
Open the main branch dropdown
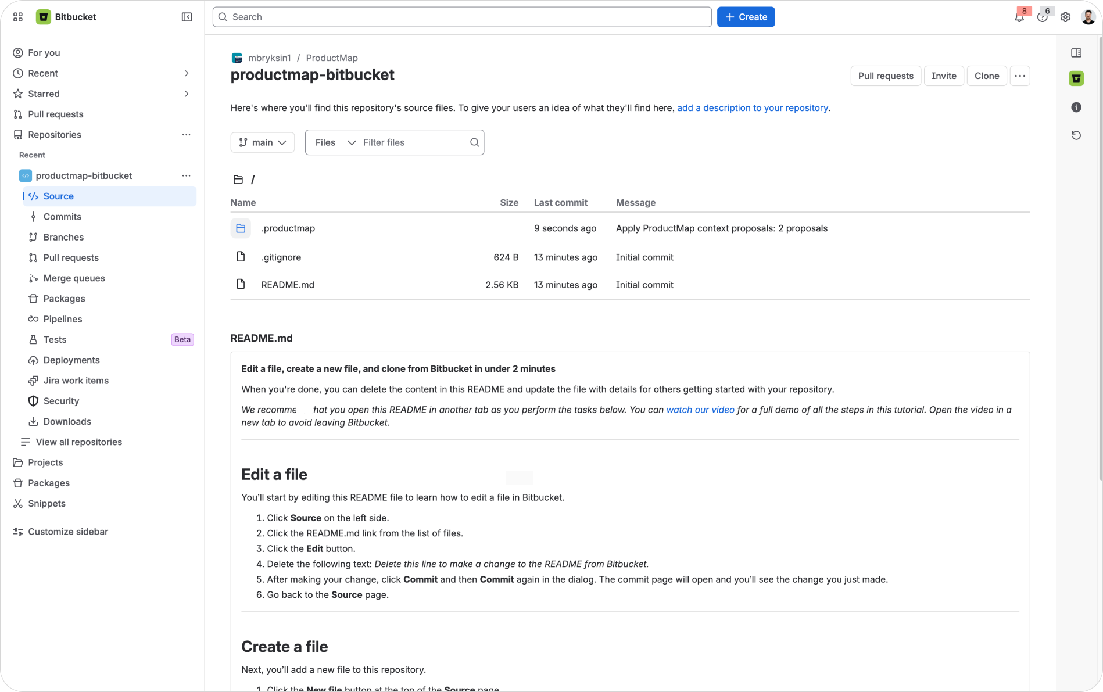[x=263, y=142]
